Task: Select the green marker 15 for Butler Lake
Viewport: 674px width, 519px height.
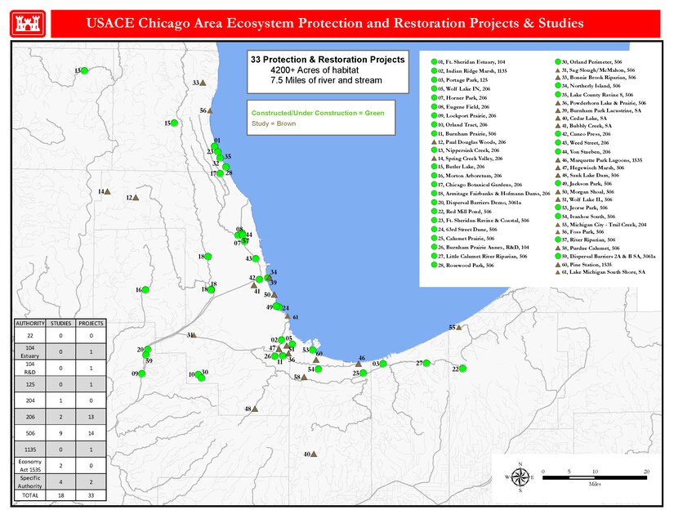Action: (175, 123)
